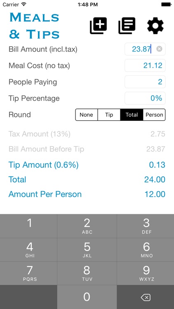
Task: Select Total rounding segment
Action: click(132, 115)
